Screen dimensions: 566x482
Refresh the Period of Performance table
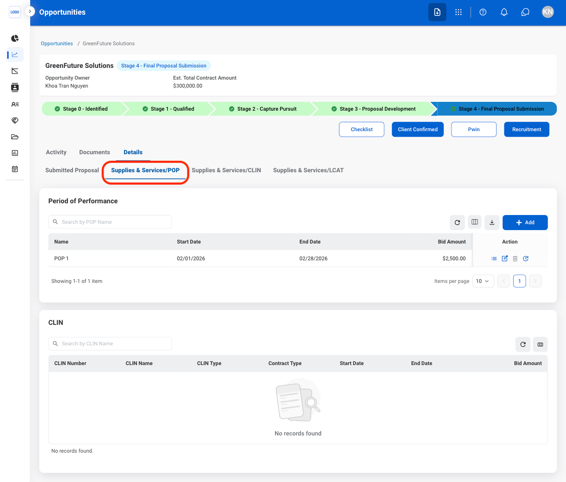click(457, 223)
